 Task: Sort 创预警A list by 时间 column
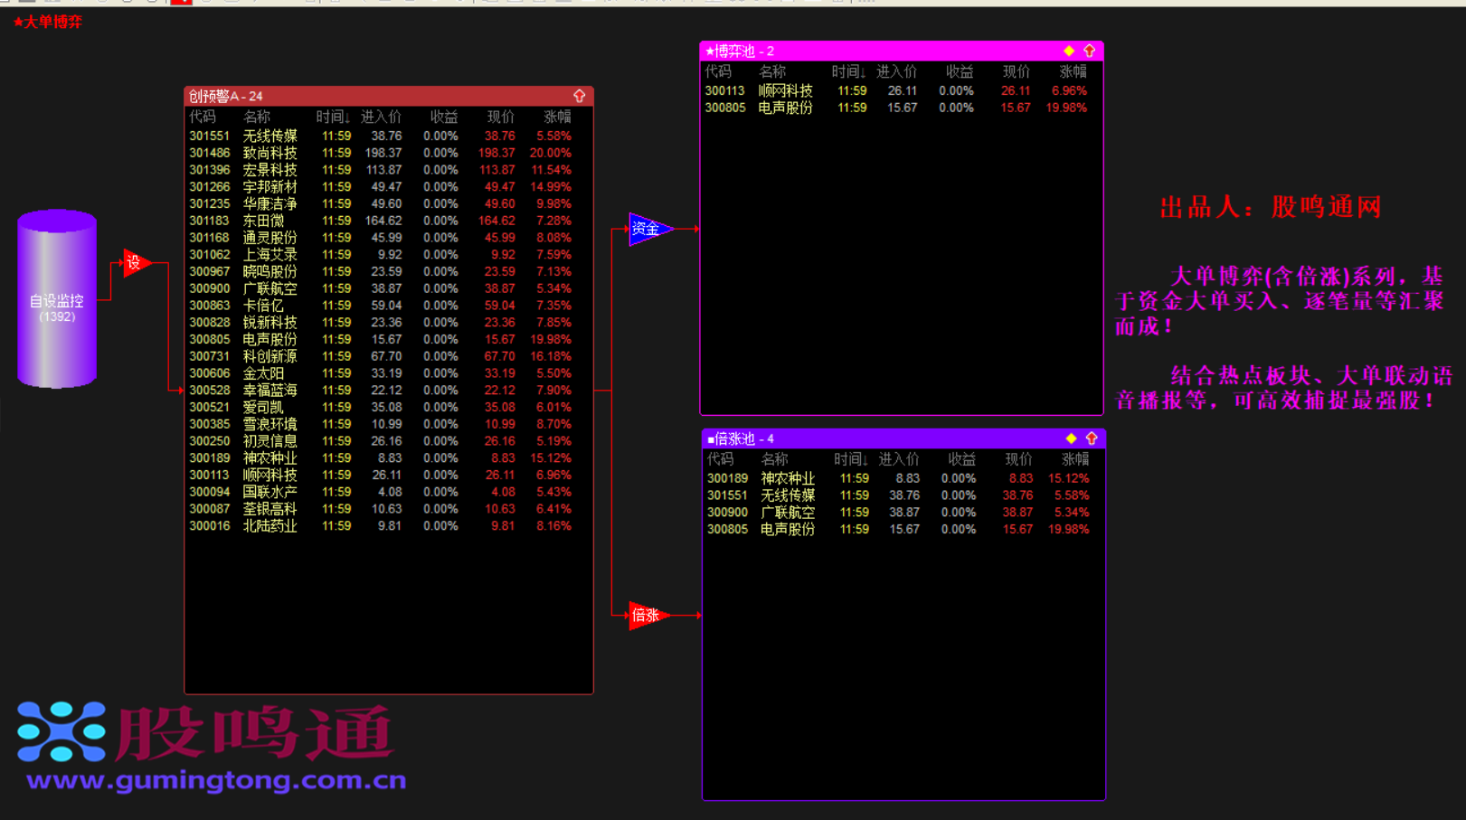coord(333,117)
